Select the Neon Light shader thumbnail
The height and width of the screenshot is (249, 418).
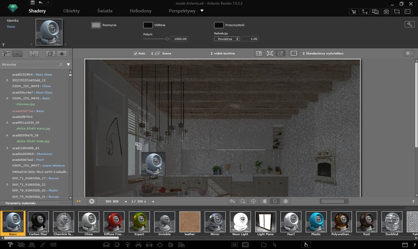[240, 222]
